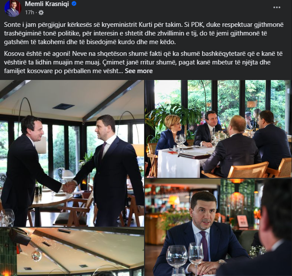Open Memli Krasniqi's profile picture
Screen dimensions: 292x276
(13, 8)
